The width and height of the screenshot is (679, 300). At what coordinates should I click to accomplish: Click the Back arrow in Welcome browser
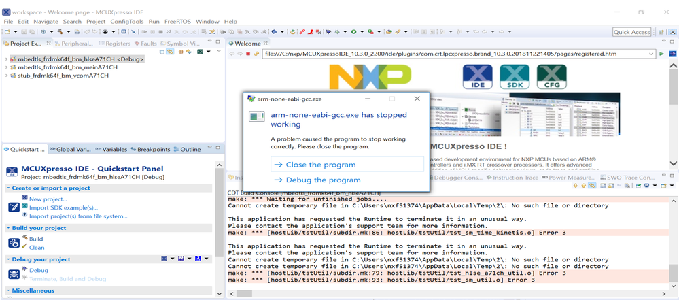[231, 54]
